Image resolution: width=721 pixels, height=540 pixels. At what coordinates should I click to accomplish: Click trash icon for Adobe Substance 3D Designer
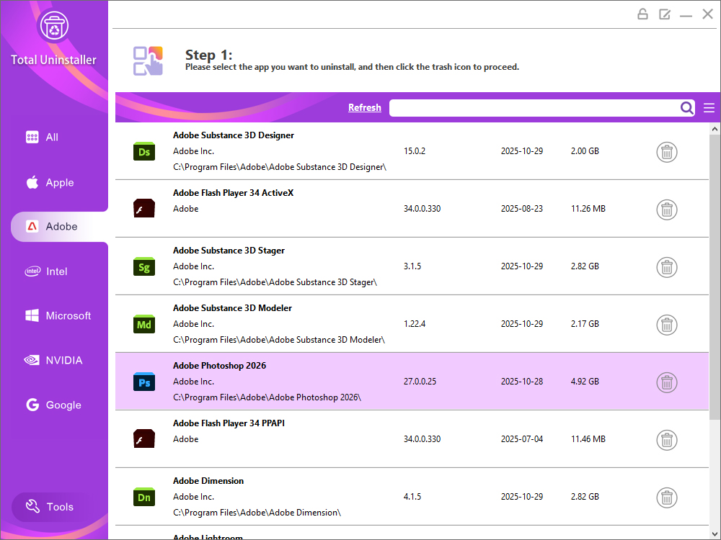pos(667,152)
